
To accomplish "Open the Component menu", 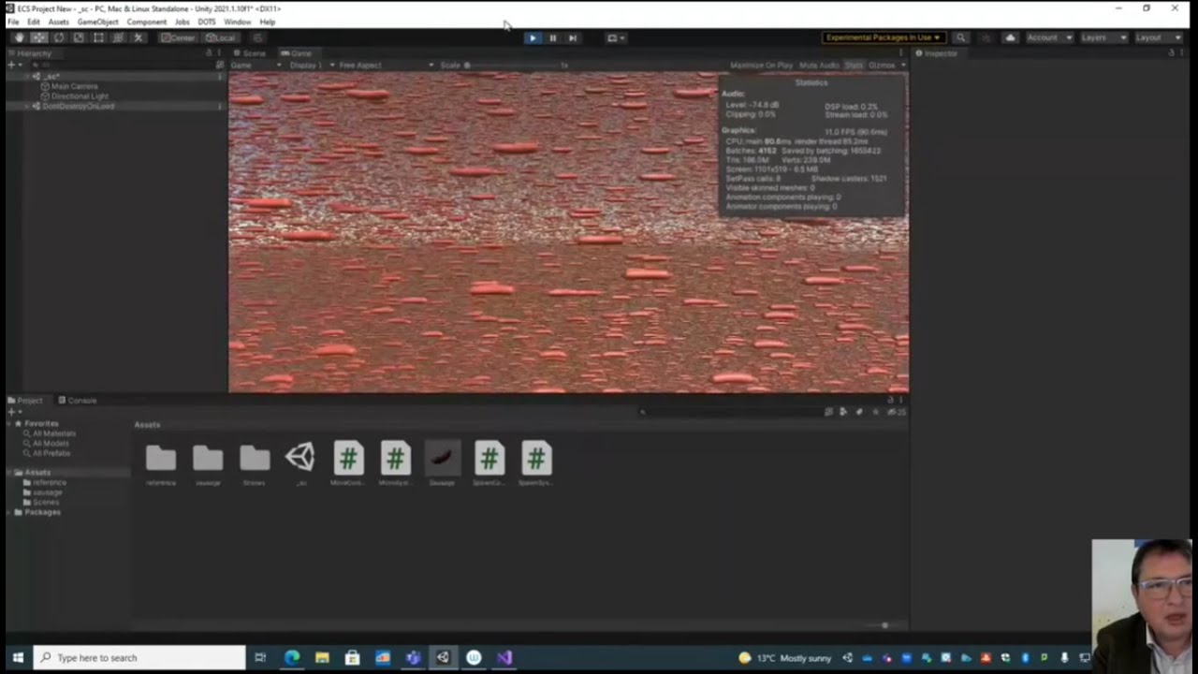I will pyautogui.click(x=147, y=22).
